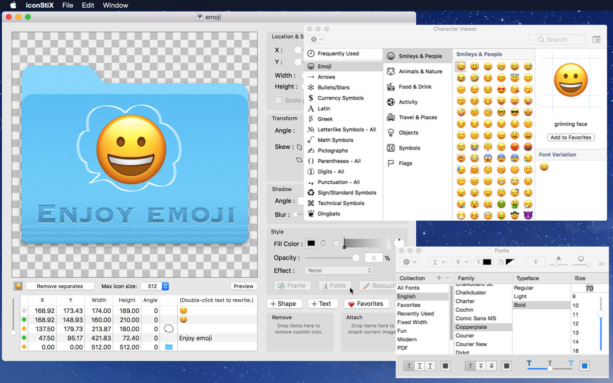The width and height of the screenshot is (613, 383).
Task: Click Add to Favorites button
Action: [x=571, y=137]
